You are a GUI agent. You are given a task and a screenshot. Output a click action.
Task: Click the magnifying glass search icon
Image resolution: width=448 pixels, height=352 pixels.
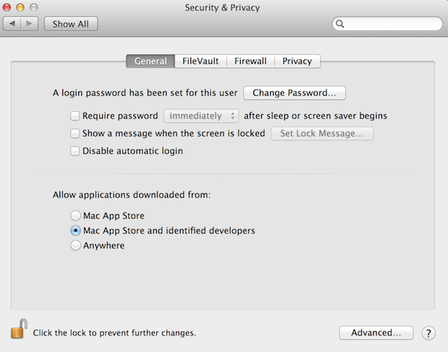tap(341, 24)
